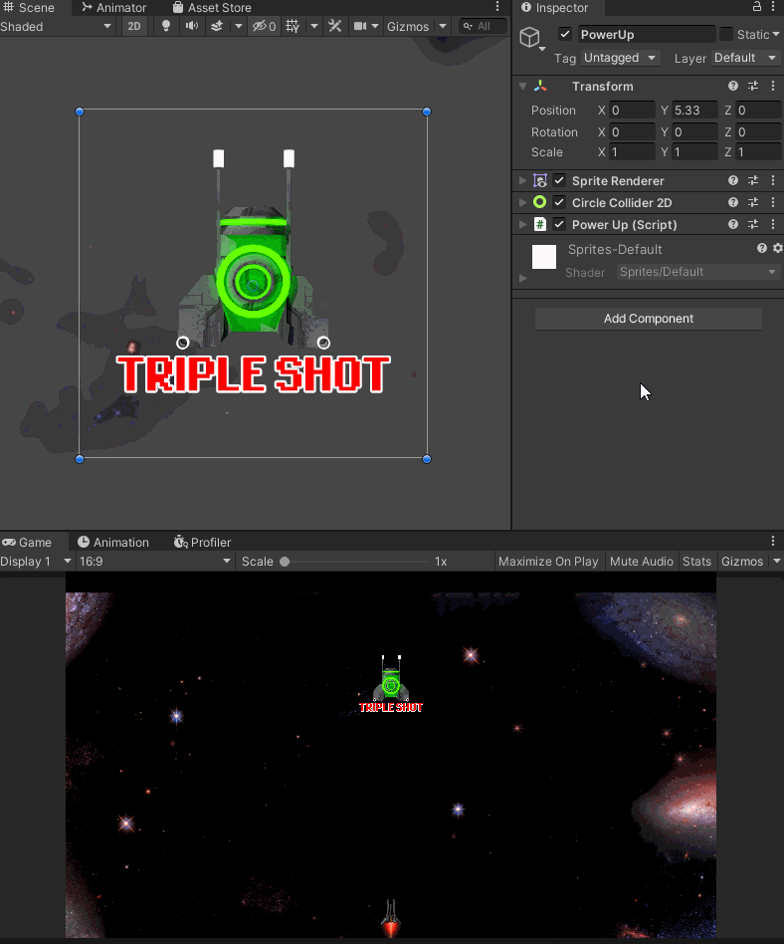The image size is (784, 944).
Task: Toggle scene audio speaker icon
Action: click(x=192, y=26)
